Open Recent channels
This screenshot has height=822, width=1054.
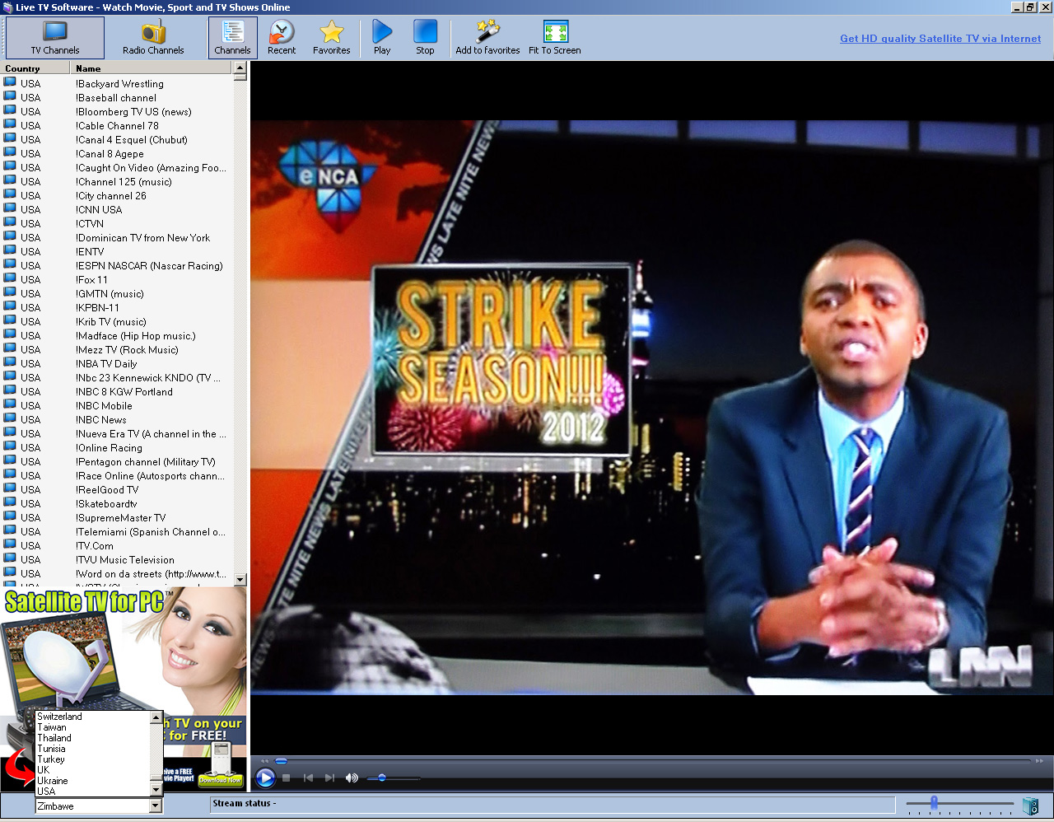point(282,38)
